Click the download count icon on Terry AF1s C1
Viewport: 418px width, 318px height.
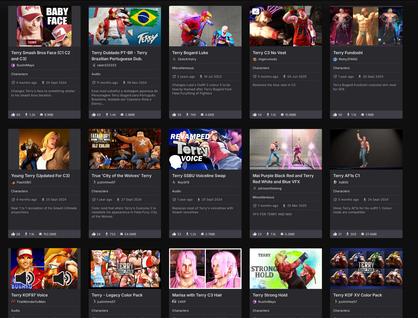(x=348, y=234)
